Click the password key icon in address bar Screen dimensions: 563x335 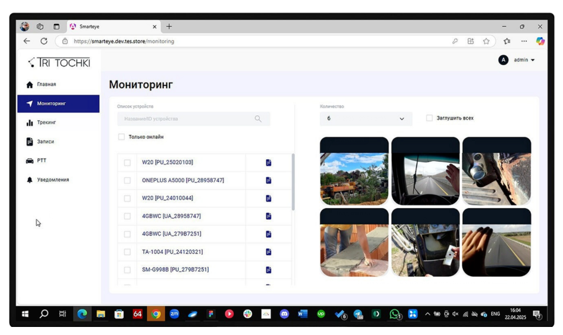point(455,41)
